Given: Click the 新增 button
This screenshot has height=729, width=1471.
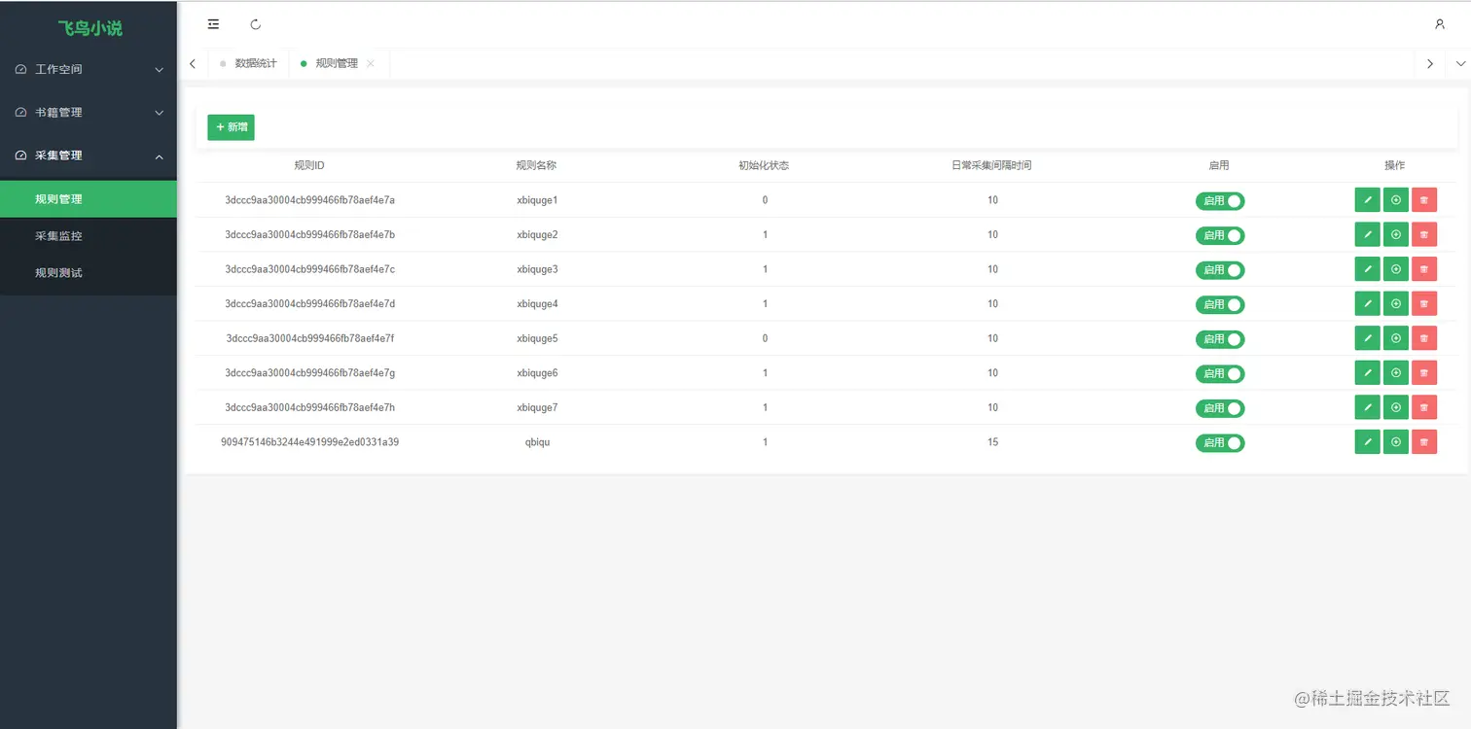Looking at the screenshot, I should tap(231, 127).
